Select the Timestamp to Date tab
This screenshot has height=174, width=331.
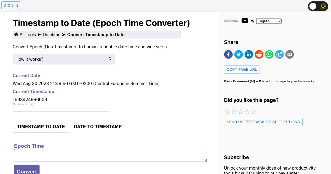tap(41, 126)
